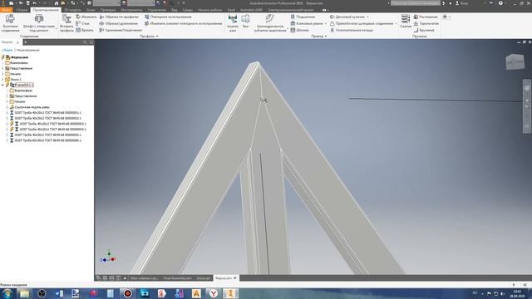The width and height of the screenshot is (532, 299).
Task: Open Прямобочное шлицевое соединение generator
Action: pyautogui.click(x=361, y=23)
